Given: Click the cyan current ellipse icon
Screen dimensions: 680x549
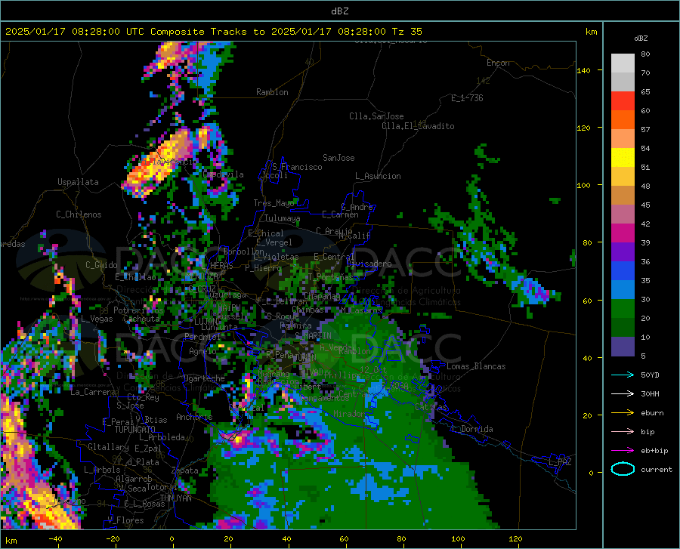Looking at the screenshot, I should pos(623,469).
